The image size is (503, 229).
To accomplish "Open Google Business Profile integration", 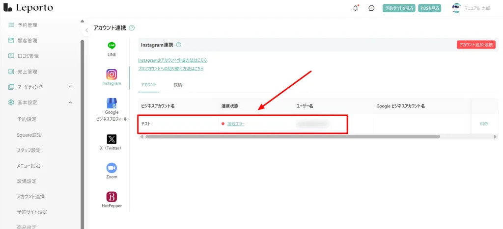I will (x=112, y=103).
